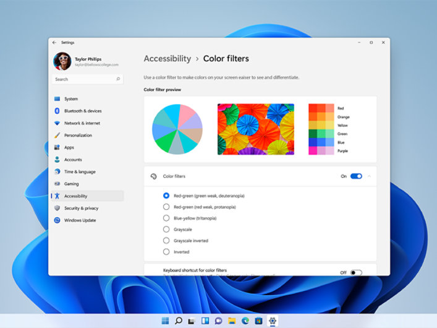Open the Accounts settings page

[x=73, y=160]
